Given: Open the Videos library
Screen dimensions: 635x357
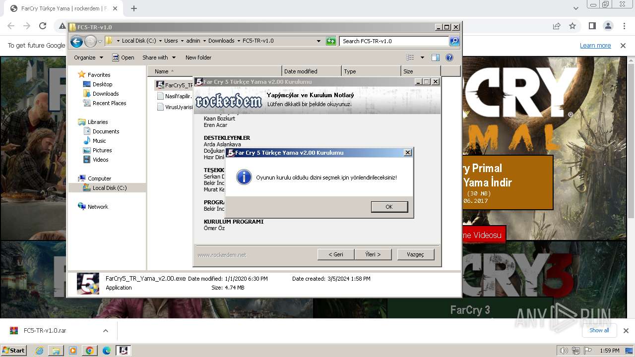Looking at the screenshot, I should pyautogui.click(x=100, y=160).
